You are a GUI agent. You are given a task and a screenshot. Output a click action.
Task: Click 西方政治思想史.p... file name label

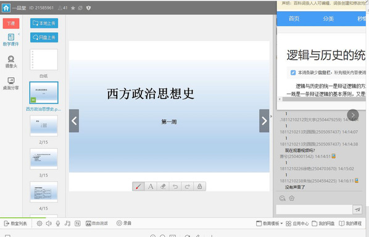click(44, 109)
